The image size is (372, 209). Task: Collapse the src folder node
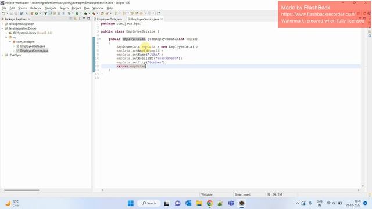6,37
